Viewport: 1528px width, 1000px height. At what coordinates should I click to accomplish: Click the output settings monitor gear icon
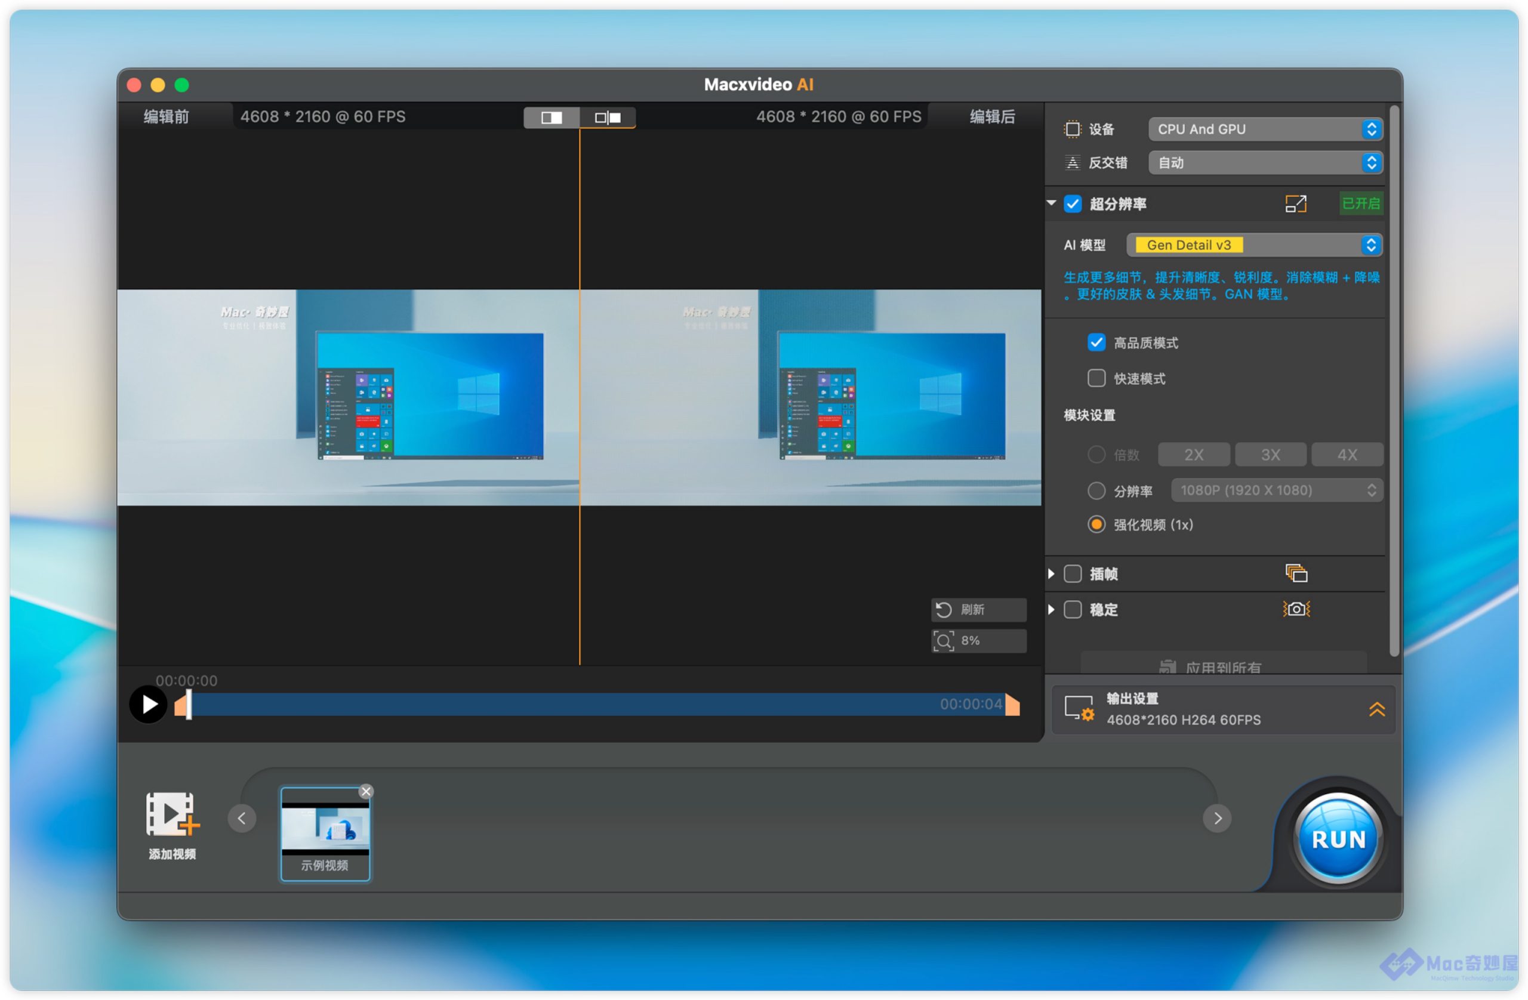tap(1079, 708)
